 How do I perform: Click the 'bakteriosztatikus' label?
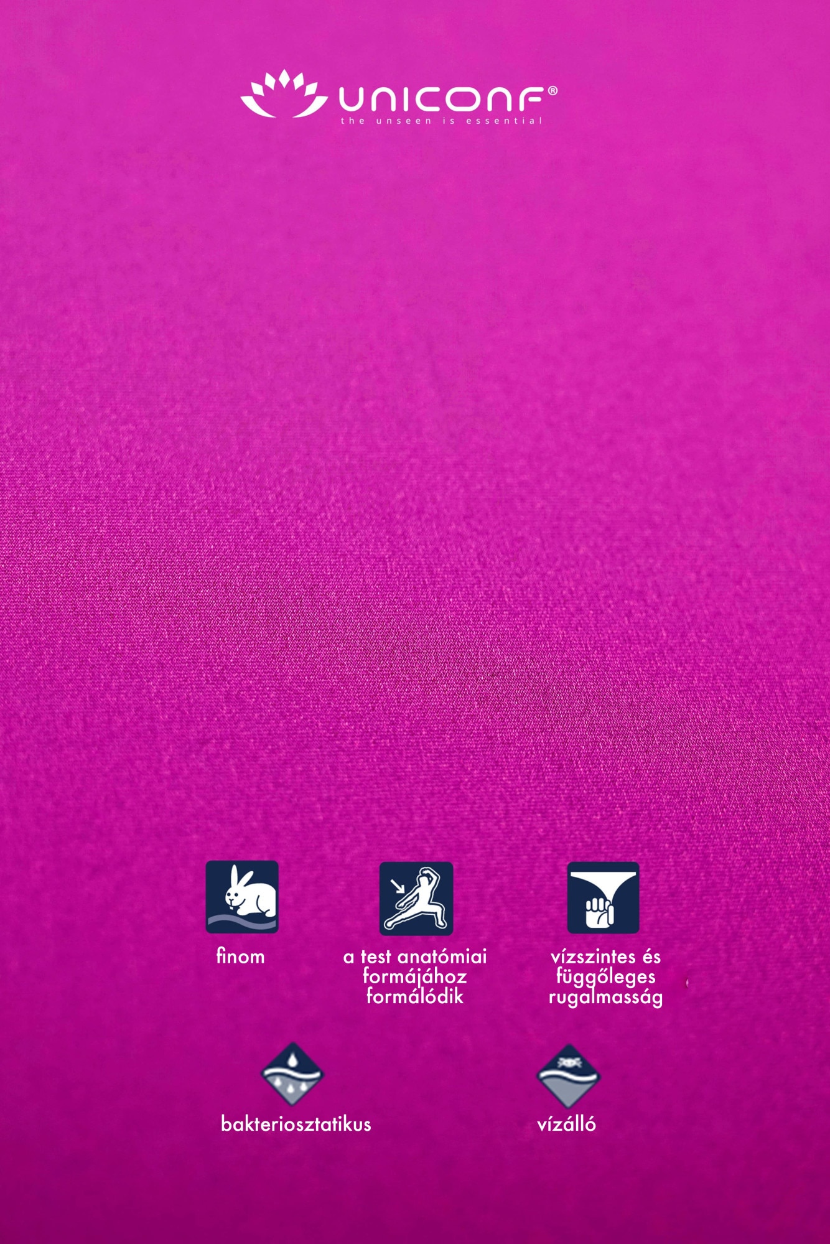[x=296, y=1124]
